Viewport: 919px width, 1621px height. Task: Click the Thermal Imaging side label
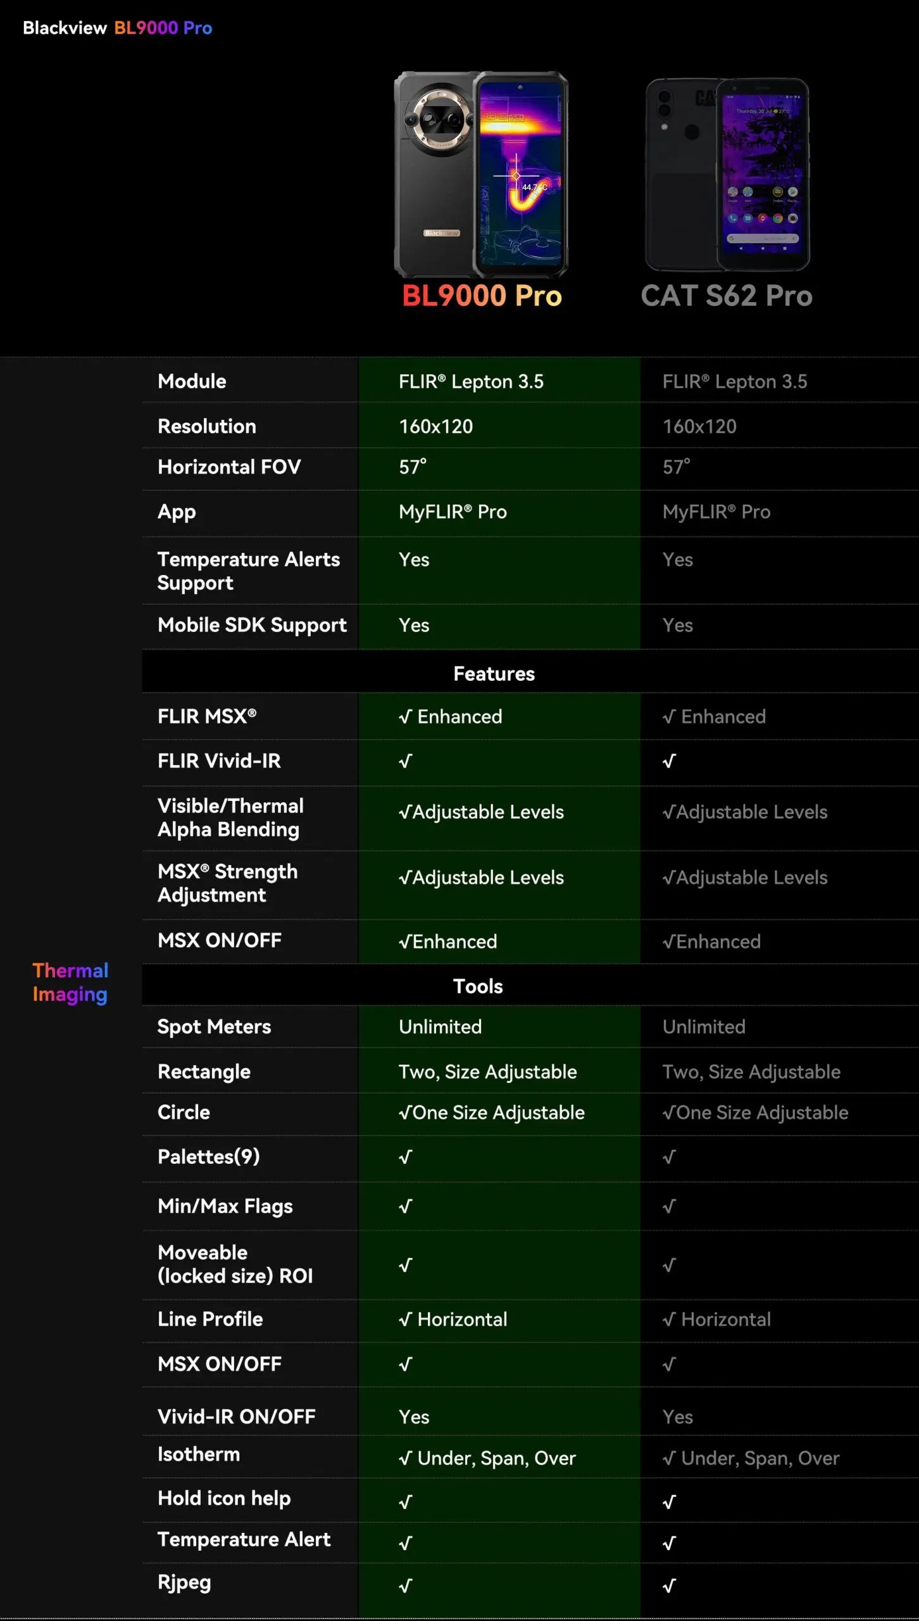pyautogui.click(x=70, y=982)
